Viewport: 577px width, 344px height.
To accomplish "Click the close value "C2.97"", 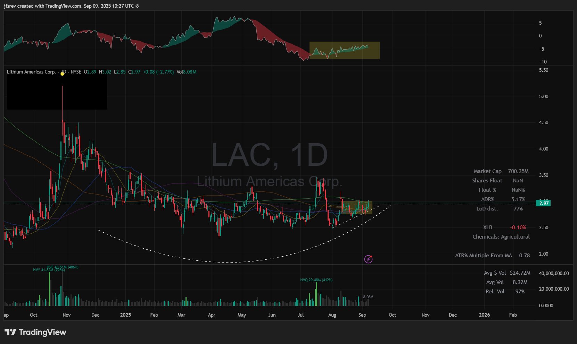I will [134, 72].
